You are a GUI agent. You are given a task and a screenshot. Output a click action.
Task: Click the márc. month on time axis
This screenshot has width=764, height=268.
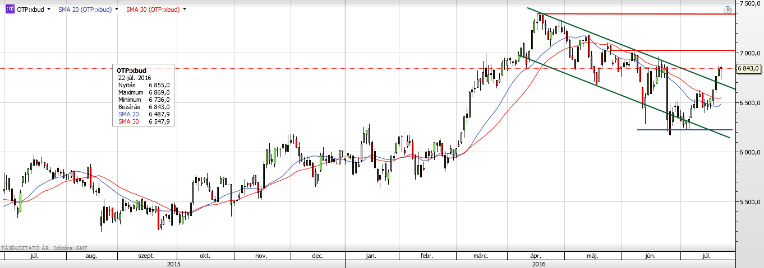click(481, 256)
